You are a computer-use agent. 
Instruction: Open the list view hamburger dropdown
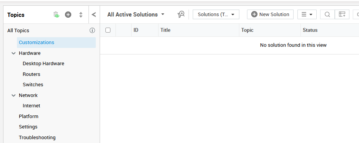point(307,14)
